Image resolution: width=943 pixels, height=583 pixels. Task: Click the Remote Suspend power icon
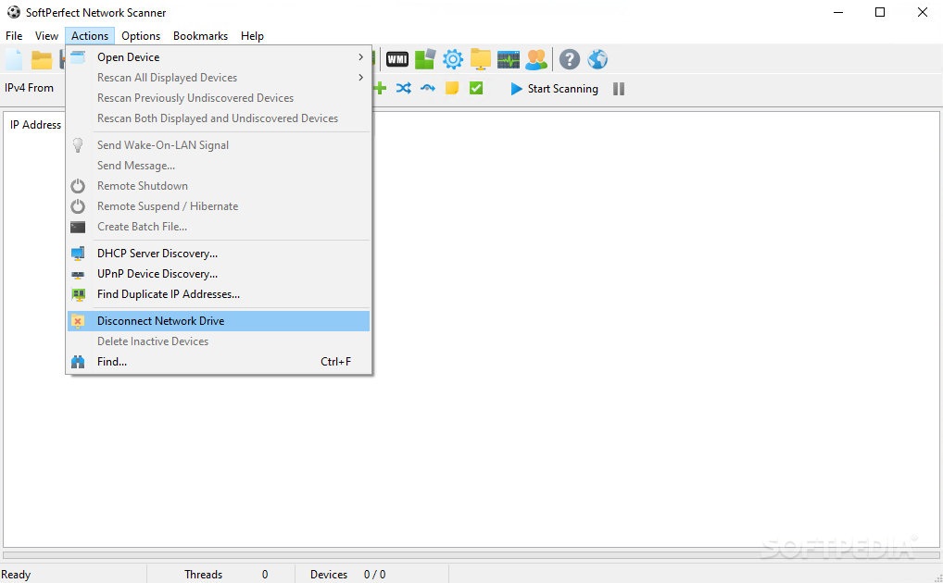[78, 206]
